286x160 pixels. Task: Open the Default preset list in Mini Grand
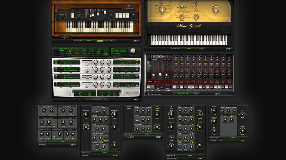(189, 49)
